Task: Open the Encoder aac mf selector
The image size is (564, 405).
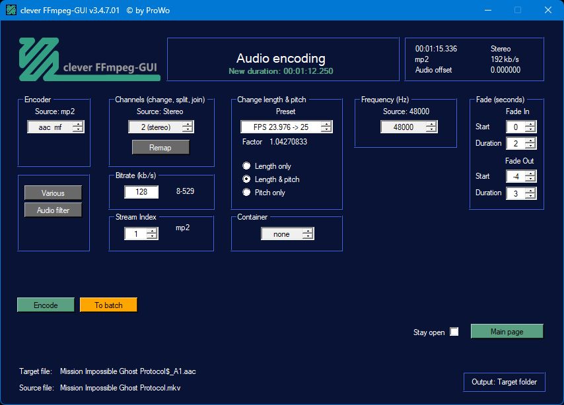Action: [x=55, y=127]
